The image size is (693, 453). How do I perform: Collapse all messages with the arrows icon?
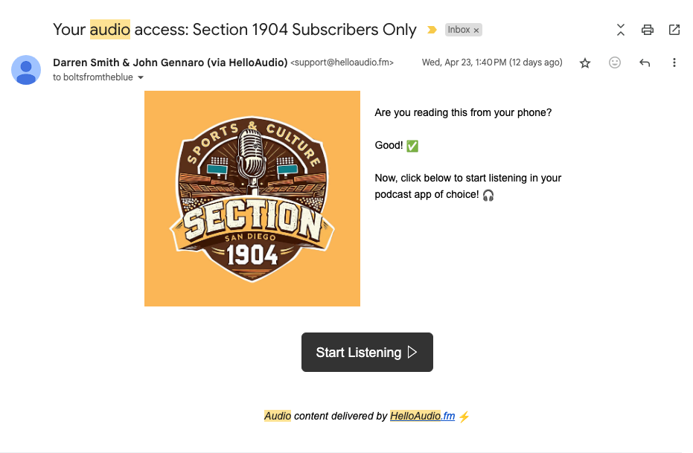tap(621, 30)
